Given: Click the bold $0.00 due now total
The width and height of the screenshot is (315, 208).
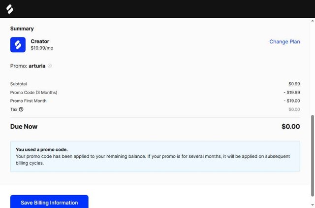Looking at the screenshot, I should (x=291, y=127).
